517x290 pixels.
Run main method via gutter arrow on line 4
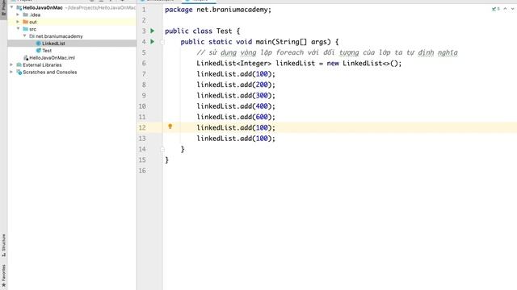pyautogui.click(x=153, y=41)
